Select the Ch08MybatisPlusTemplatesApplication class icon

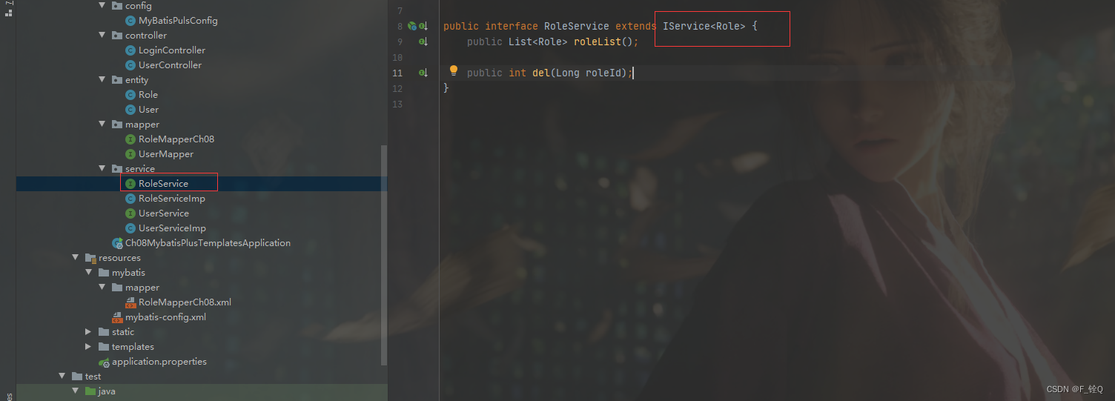[x=117, y=243]
